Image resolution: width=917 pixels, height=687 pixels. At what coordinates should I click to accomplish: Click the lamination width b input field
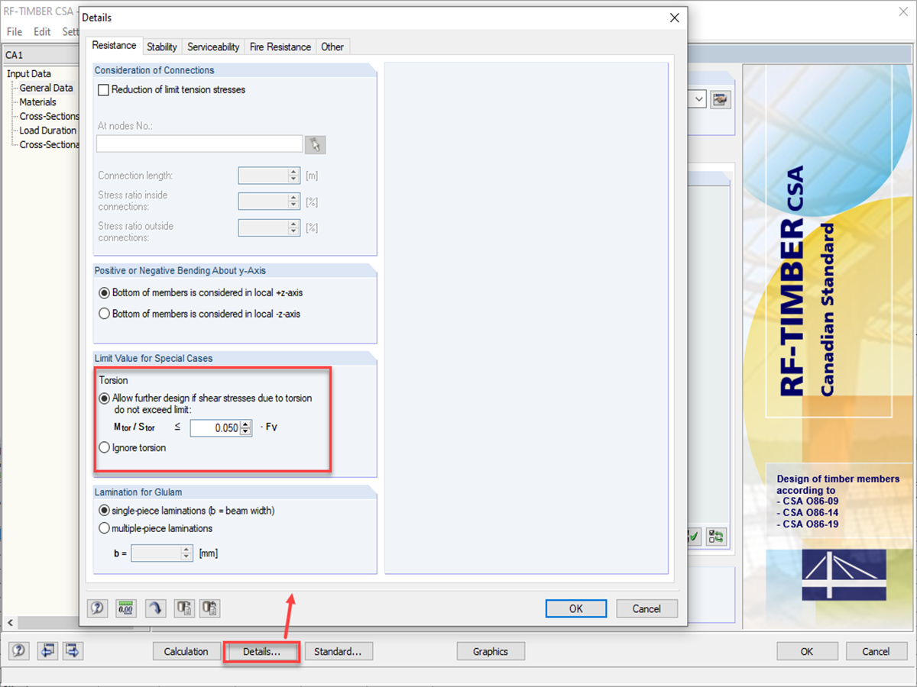pos(156,553)
